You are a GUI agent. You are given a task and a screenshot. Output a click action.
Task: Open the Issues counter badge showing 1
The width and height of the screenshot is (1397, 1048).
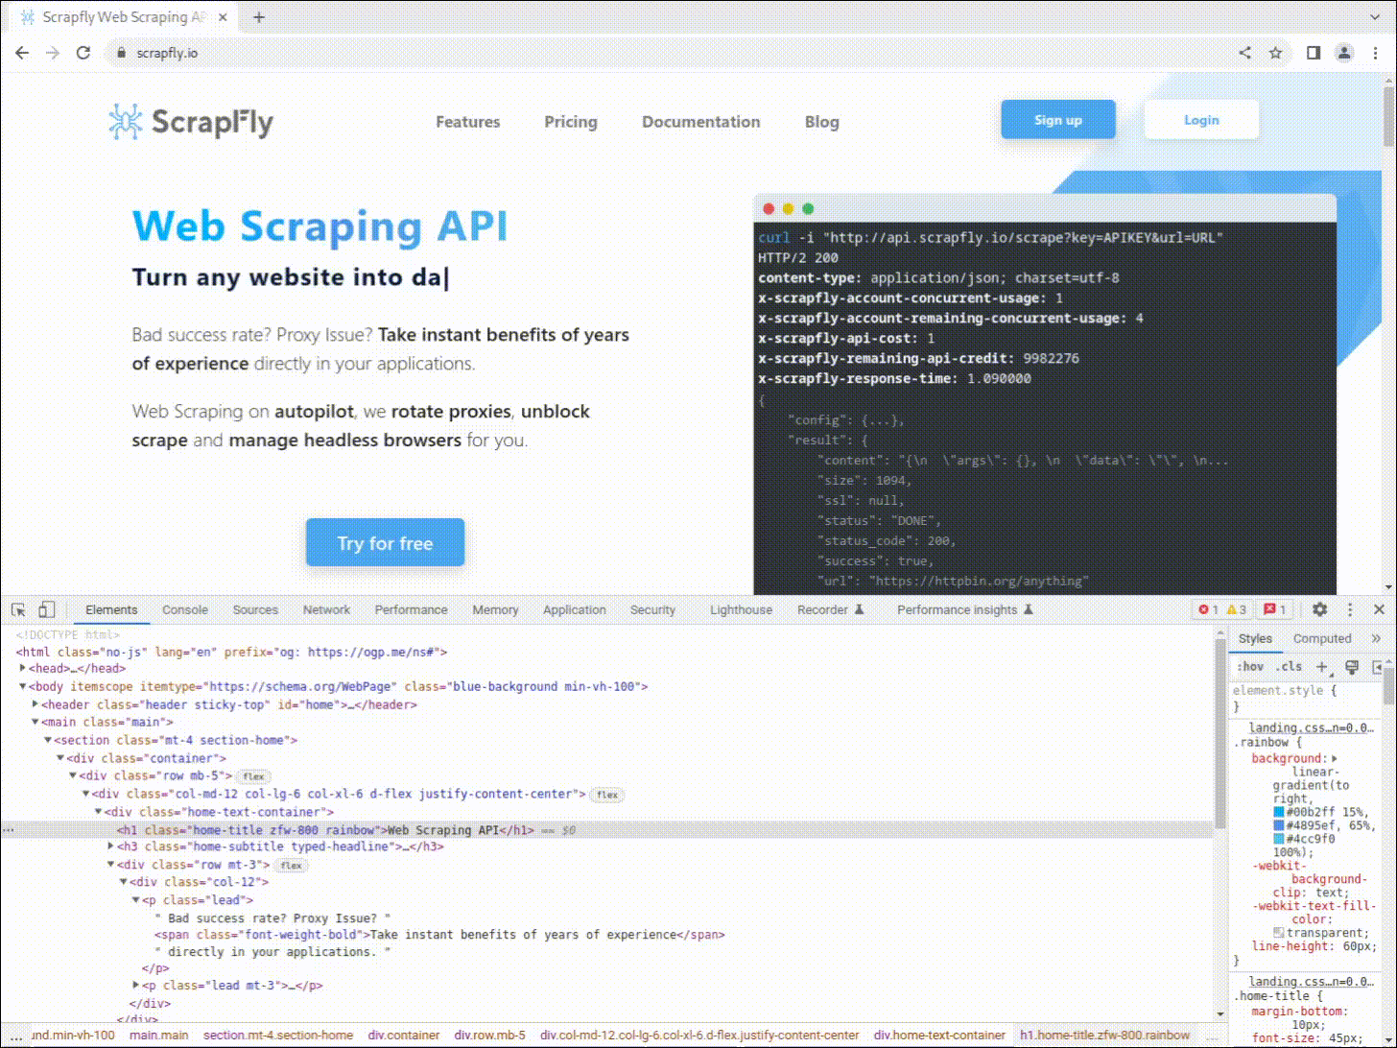coord(1274,608)
